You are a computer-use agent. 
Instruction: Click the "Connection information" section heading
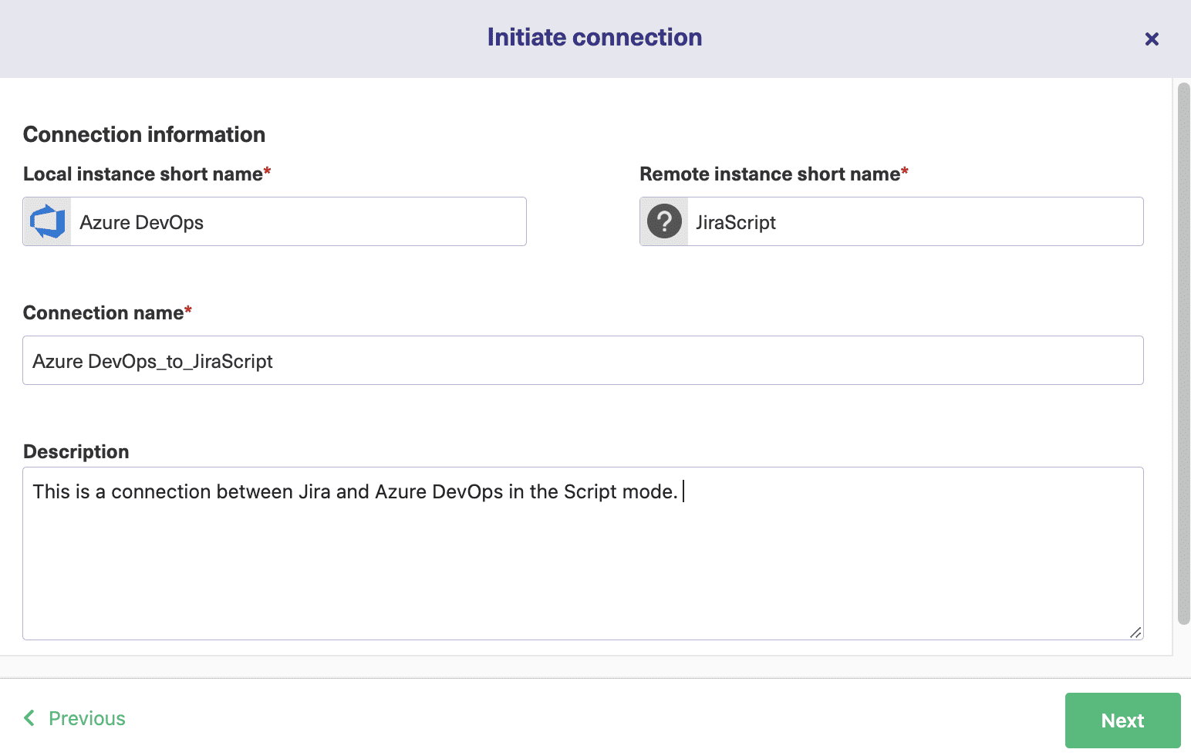144,134
